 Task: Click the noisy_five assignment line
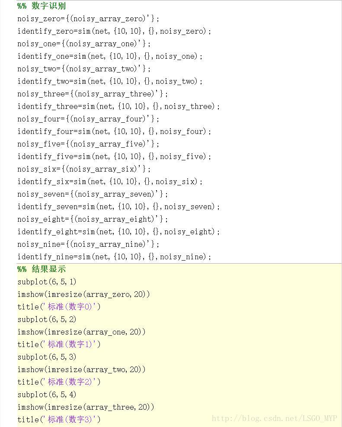click(88, 144)
